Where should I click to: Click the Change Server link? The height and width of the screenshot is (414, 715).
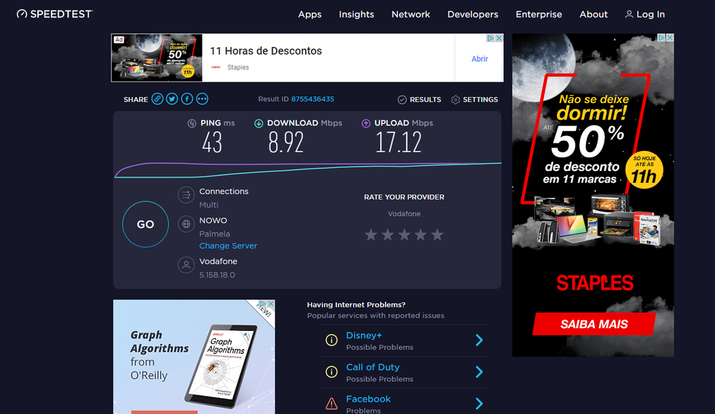click(228, 246)
